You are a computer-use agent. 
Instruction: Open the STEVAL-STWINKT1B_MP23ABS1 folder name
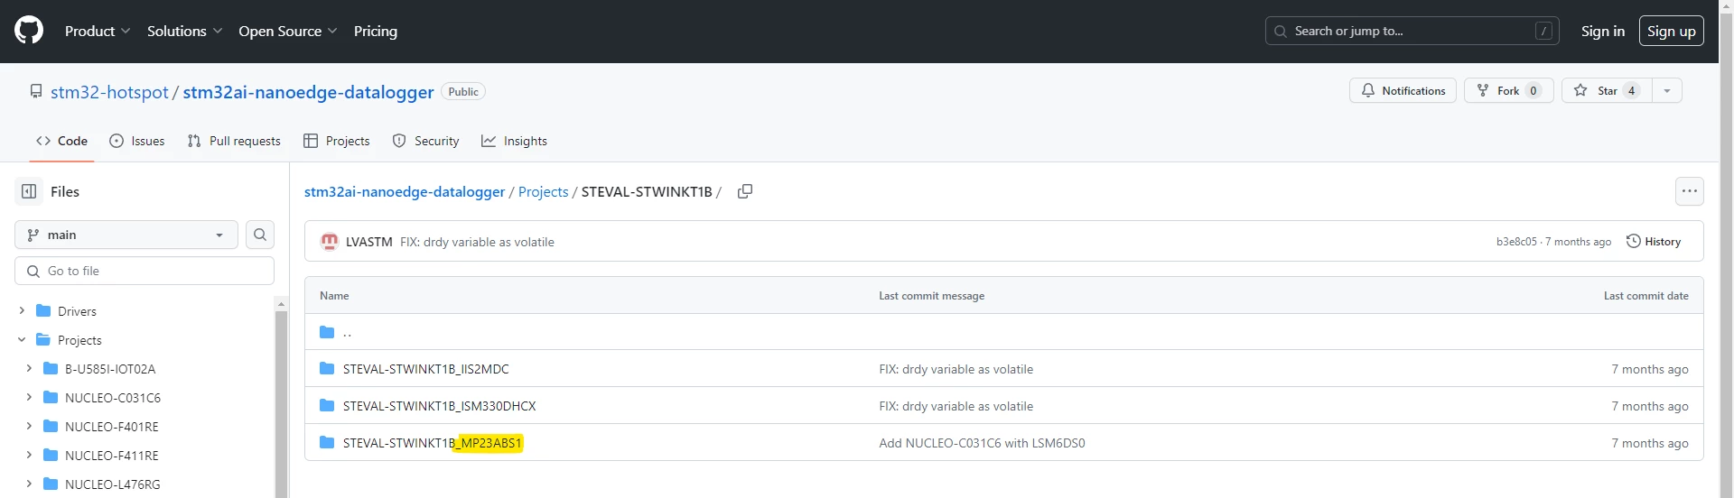point(433,443)
